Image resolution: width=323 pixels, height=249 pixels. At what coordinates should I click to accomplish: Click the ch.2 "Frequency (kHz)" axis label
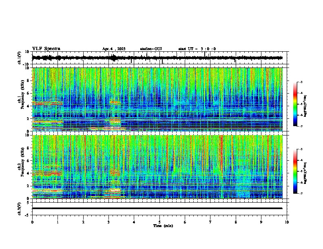tap(22, 162)
